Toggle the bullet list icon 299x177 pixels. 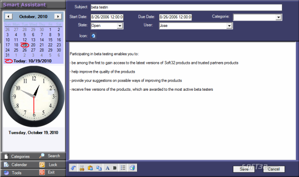click(123, 168)
